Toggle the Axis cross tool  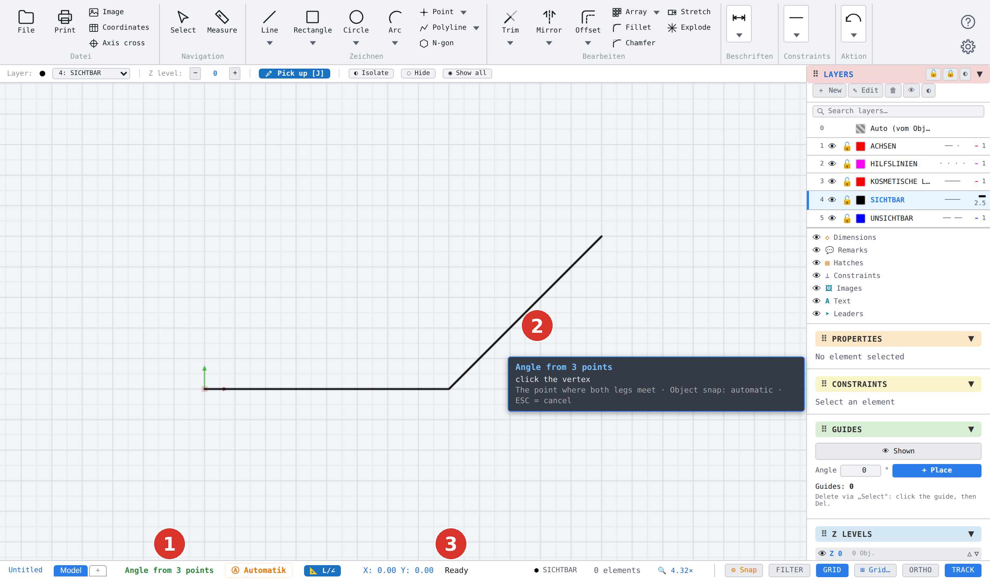tap(117, 43)
